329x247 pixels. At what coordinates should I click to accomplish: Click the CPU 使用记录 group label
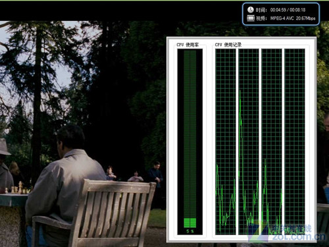coord(228,45)
